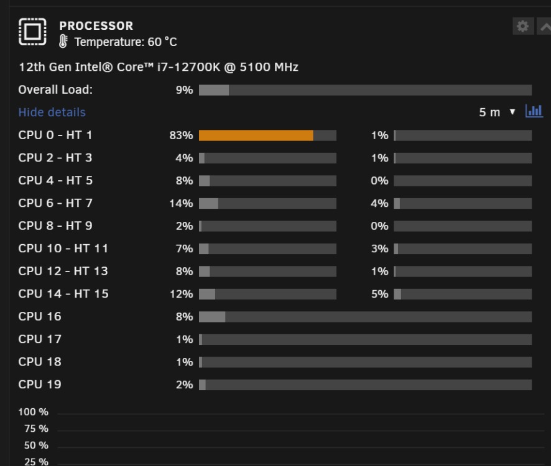
Task: Click the HT 15 load bar at 5%
Action: (x=463, y=295)
